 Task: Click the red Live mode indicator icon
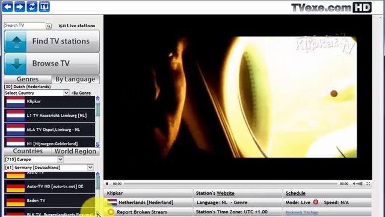click(x=315, y=202)
